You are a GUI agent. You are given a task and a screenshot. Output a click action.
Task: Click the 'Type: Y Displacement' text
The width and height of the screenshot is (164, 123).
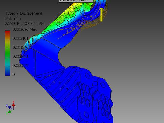click(24, 13)
